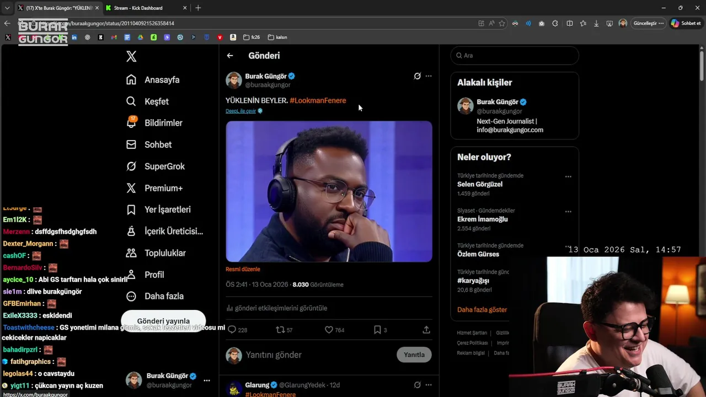Viewport: 706px width, 397px height.
Task: View gönderi etkileşimlerini görüntüle analytics
Action: tap(277, 308)
